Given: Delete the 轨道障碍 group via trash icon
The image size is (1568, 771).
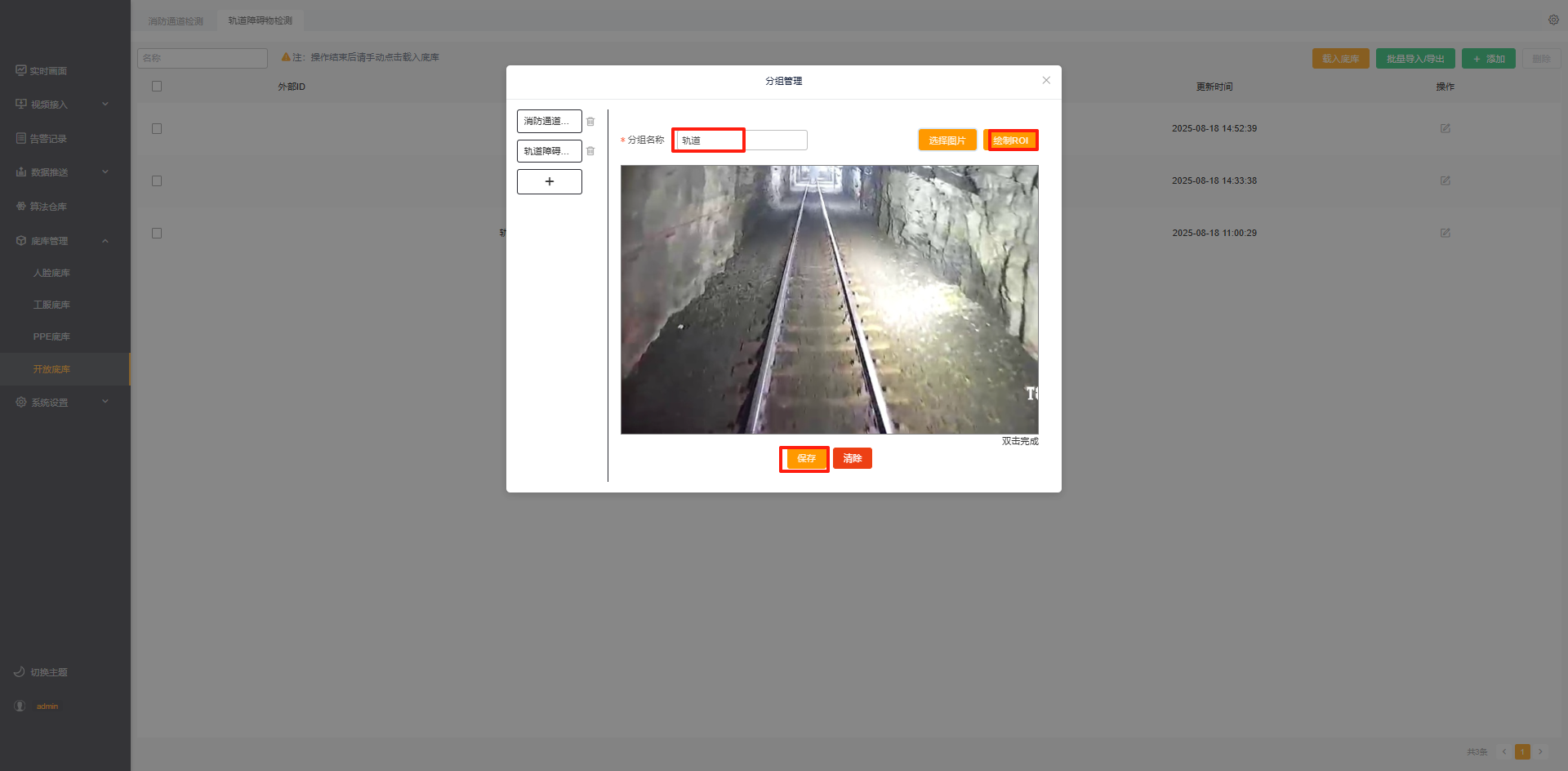Looking at the screenshot, I should point(590,151).
